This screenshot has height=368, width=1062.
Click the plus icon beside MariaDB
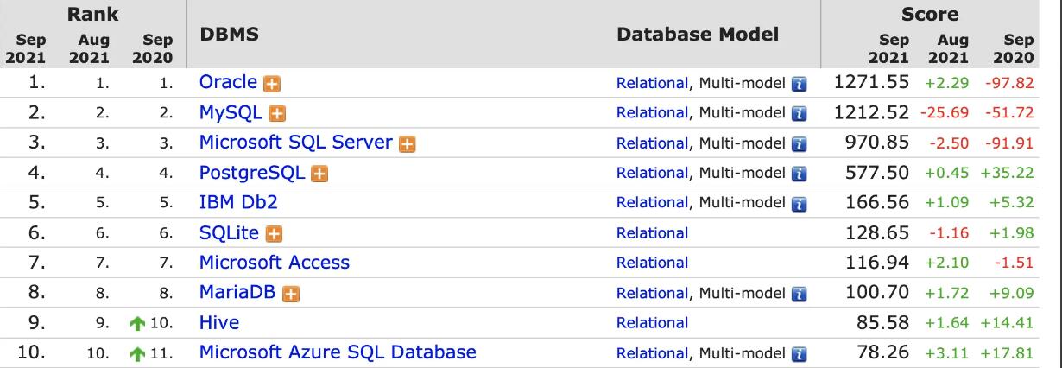coord(291,294)
